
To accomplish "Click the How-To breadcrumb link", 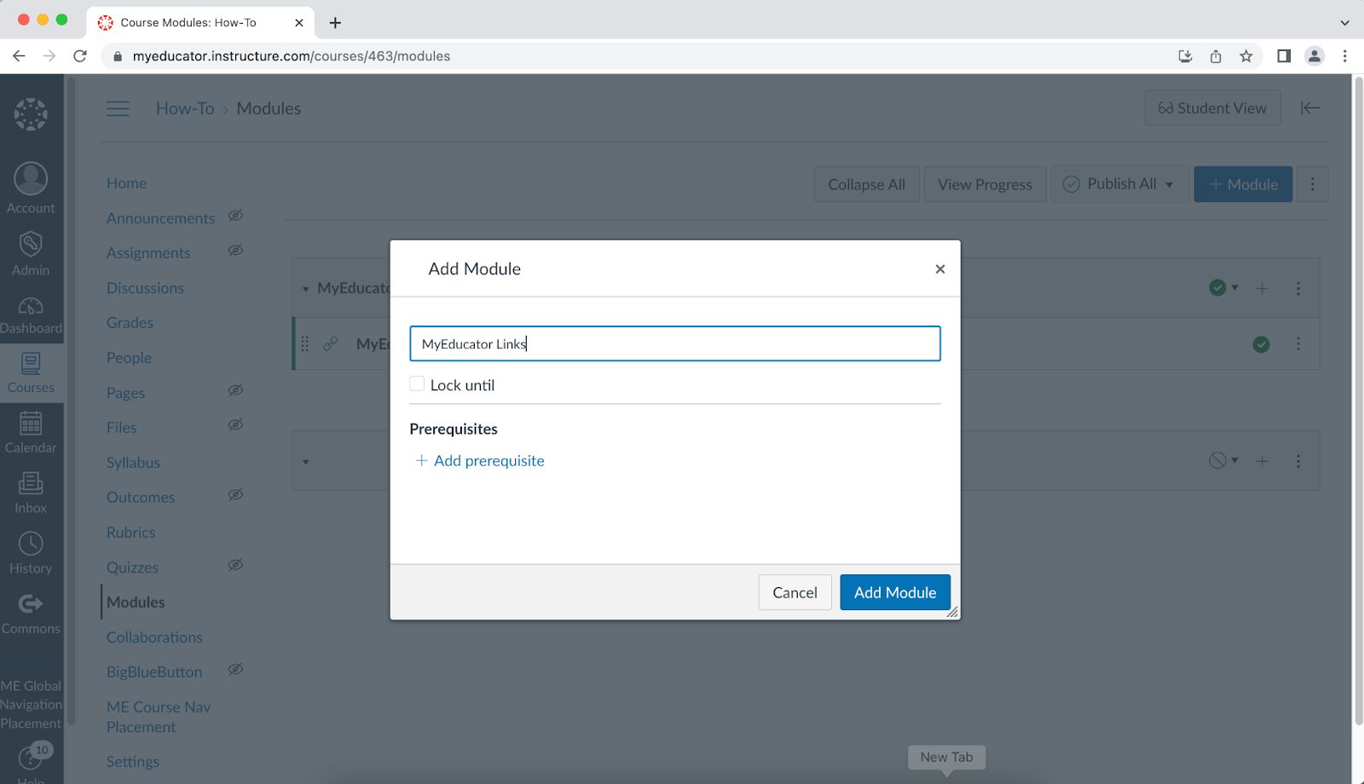I will click(185, 108).
